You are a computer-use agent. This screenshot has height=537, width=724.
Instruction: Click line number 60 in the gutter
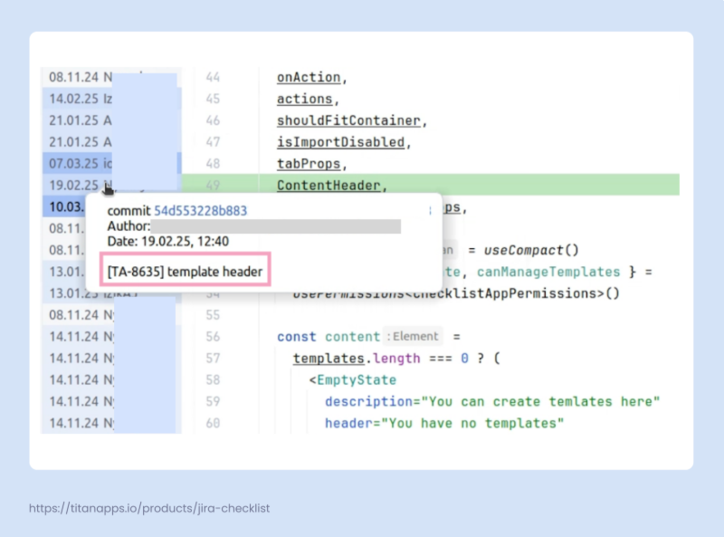click(213, 423)
